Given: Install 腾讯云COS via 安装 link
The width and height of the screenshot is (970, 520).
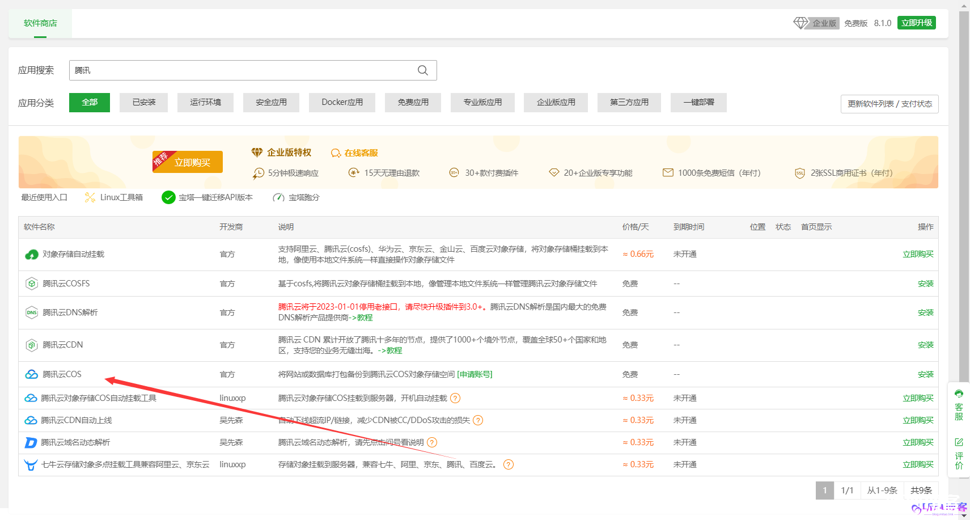Looking at the screenshot, I should coord(925,374).
